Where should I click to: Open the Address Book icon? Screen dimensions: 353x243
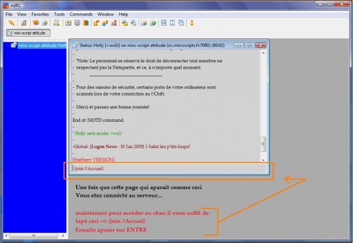68,22
